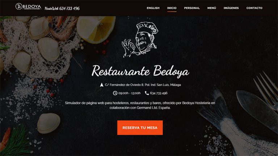Open the CONTACTO page
The image size is (278, 156).
tap(254, 8)
